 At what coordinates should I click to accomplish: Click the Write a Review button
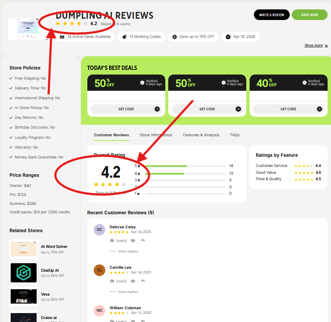[x=271, y=15]
